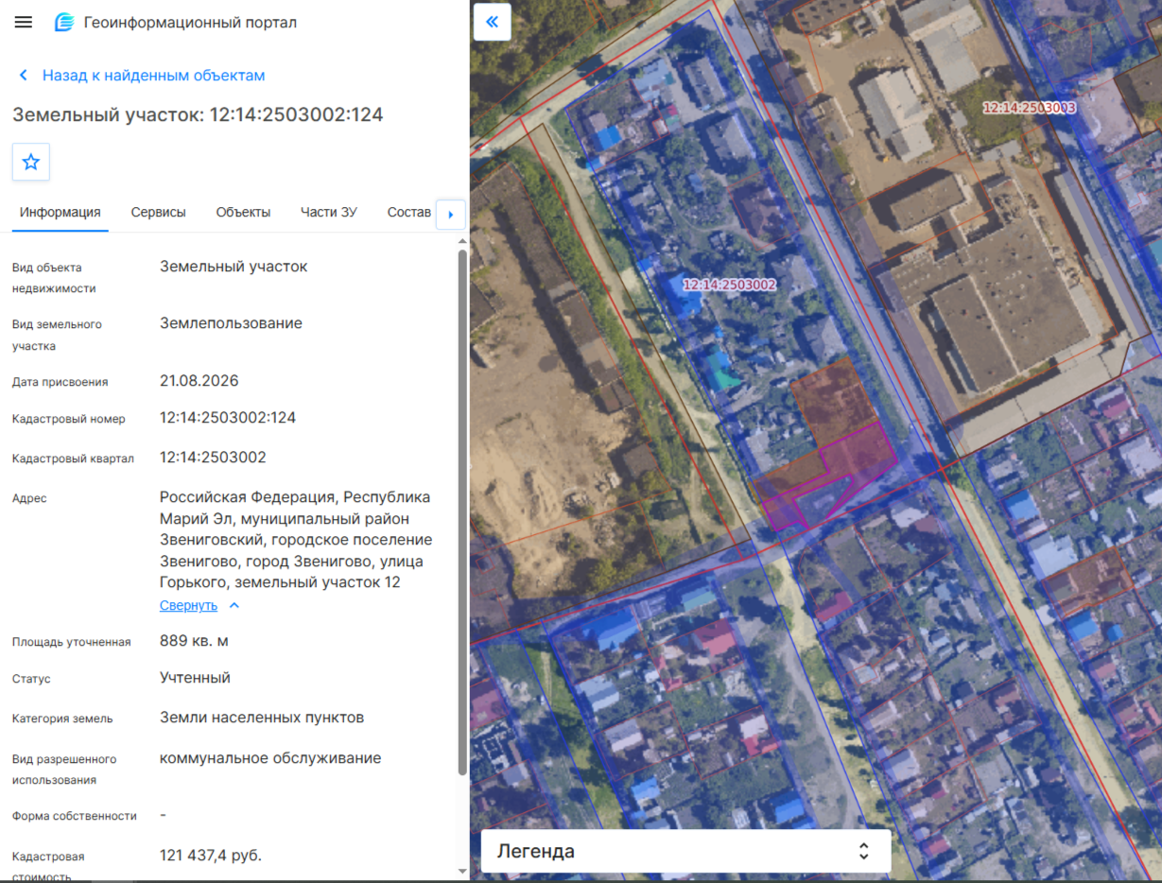Screen dimensions: 1162x883
Task: Click the Дата присвоения label
Action: click(61, 382)
